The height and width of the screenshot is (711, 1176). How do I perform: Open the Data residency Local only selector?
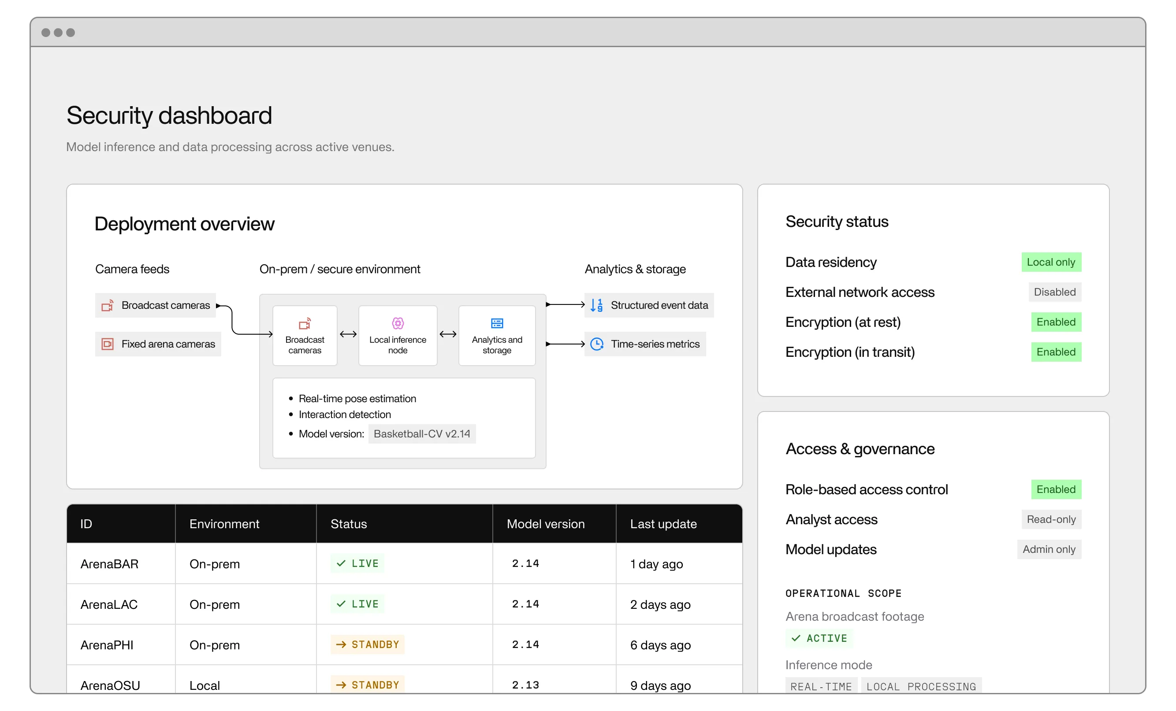click(1051, 262)
